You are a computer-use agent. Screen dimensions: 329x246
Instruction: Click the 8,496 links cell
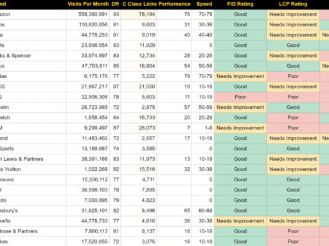click(139, 211)
